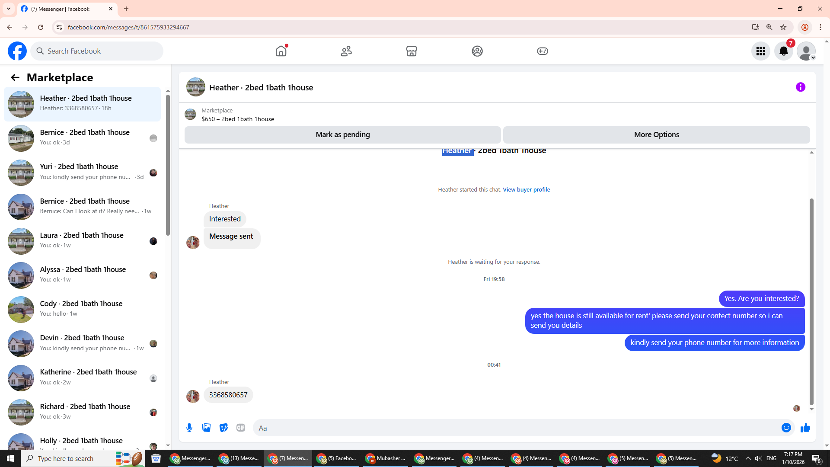Viewport: 830px width, 467px height.
Task: Go back from Marketplace chats list
Action: pyautogui.click(x=15, y=77)
